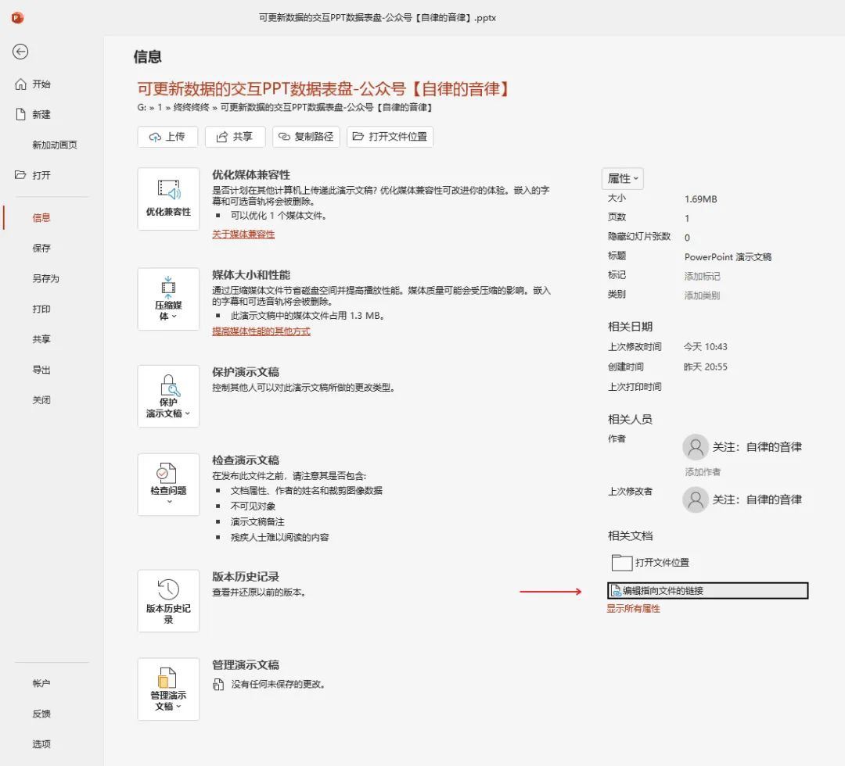Viewport: 845px width, 766px height.
Task: Click the Add a tag (添加标记) field
Action: point(702,276)
